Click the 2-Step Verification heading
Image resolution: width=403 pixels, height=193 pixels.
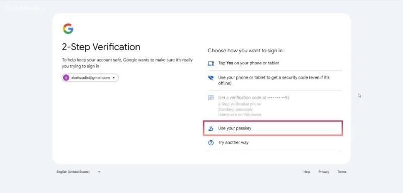[101, 47]
